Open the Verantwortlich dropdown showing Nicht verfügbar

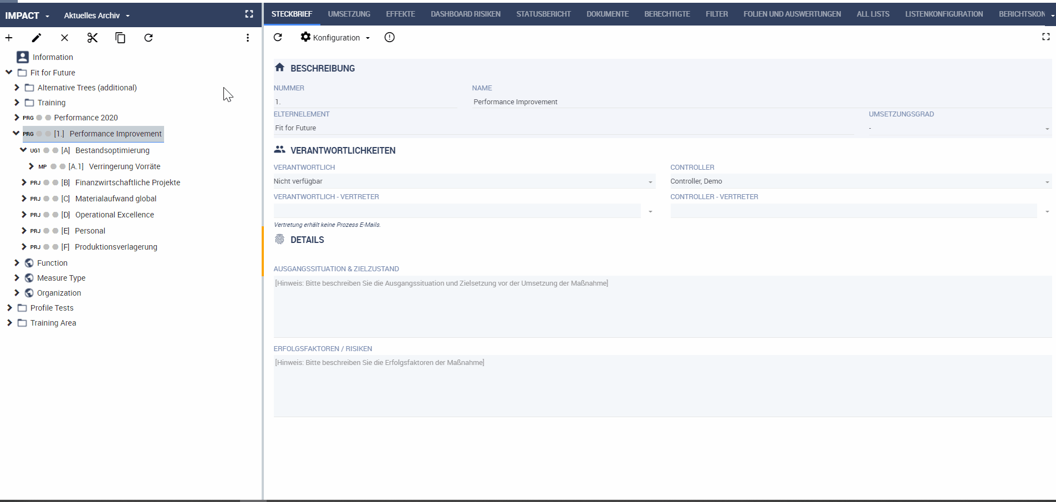point(465,181)
